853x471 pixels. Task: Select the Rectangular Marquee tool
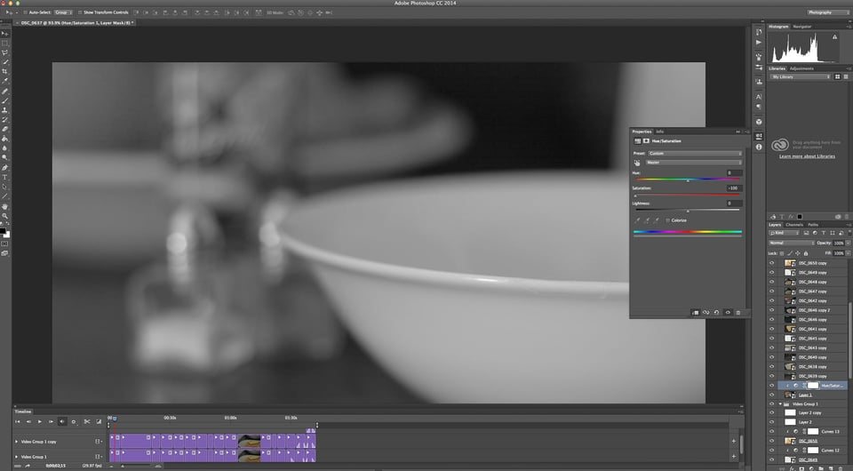[5, 43]
